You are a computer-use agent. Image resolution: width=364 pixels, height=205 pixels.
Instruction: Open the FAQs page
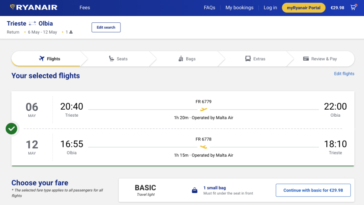click(x=209, y=8)
